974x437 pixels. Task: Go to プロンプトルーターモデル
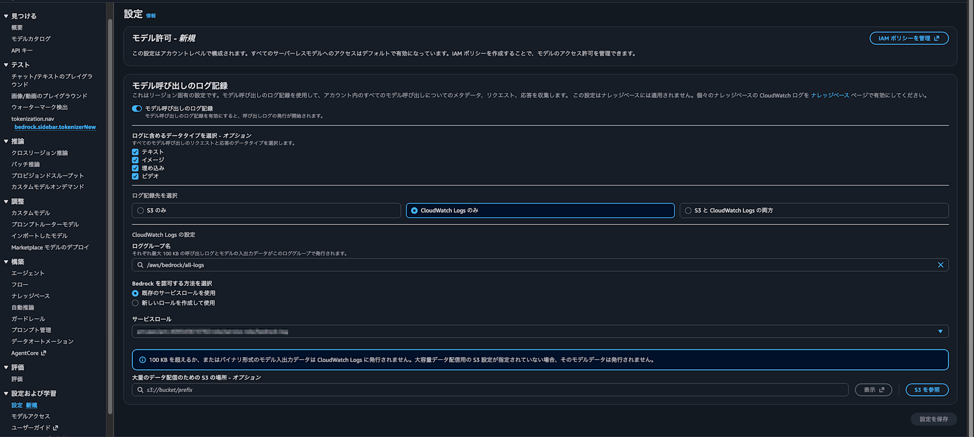coord(45,224)
